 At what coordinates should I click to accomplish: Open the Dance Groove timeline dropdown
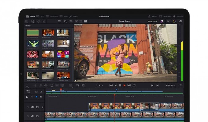(125, 21)
